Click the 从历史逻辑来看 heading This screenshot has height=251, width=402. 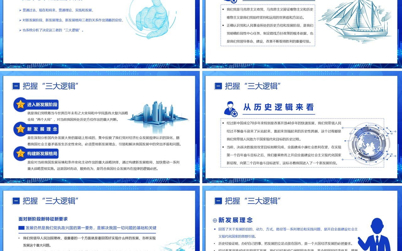coord(279,107)
